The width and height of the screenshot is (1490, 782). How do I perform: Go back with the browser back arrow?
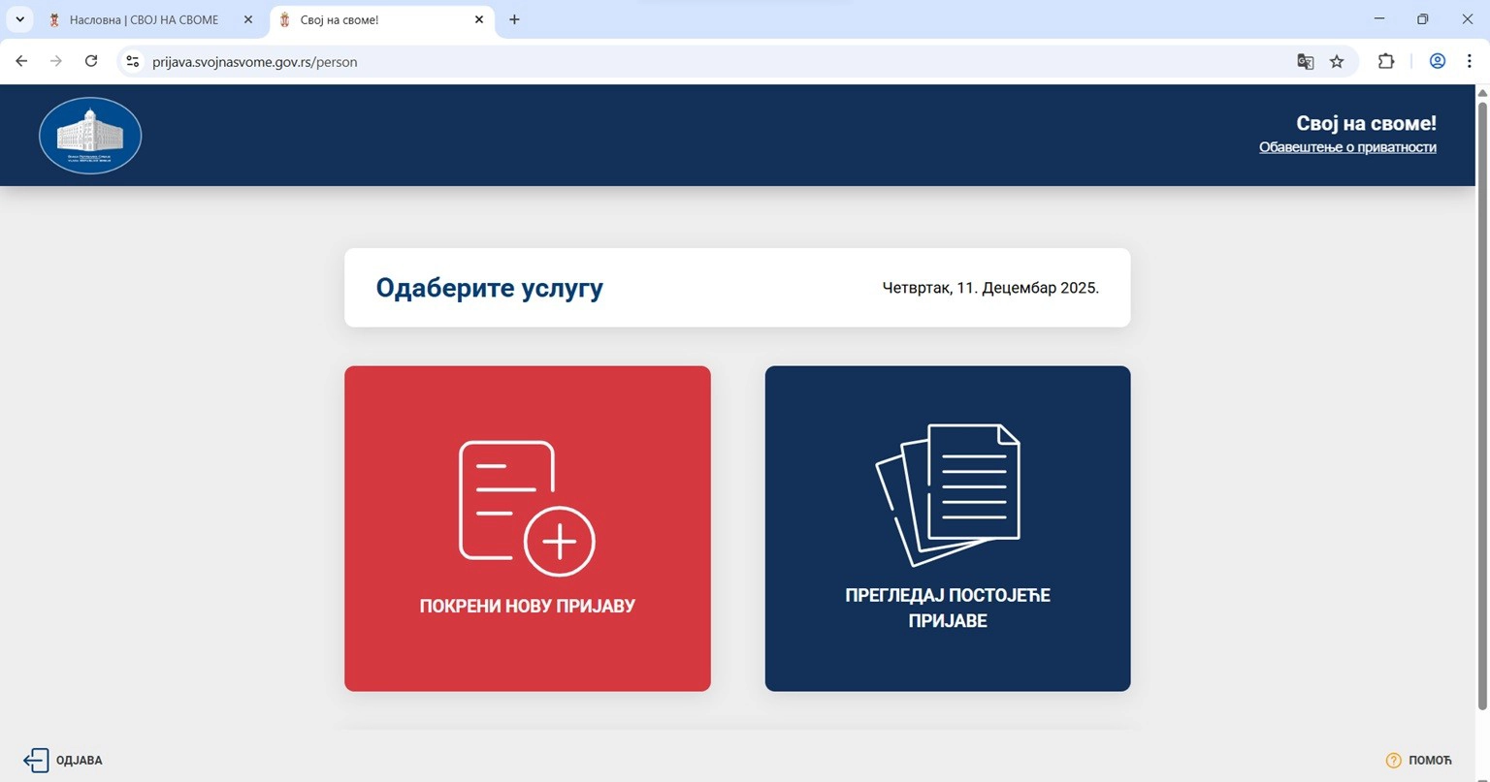coord(21,61)
